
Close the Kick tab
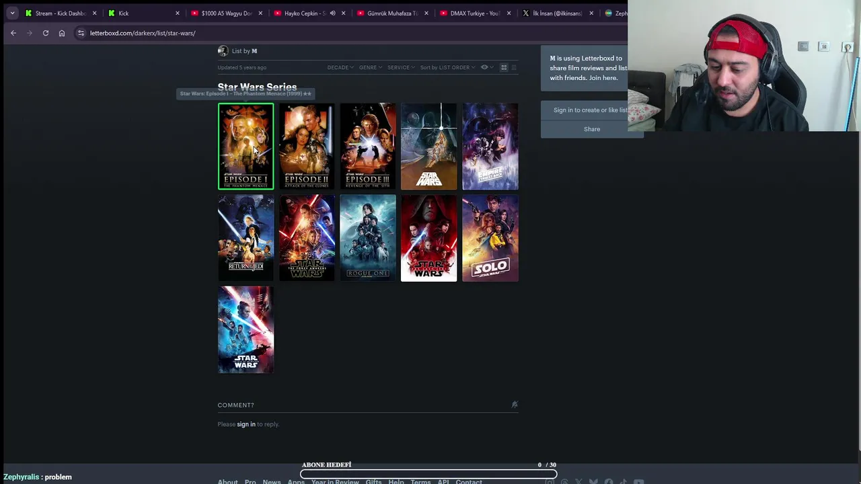(178, 13)
